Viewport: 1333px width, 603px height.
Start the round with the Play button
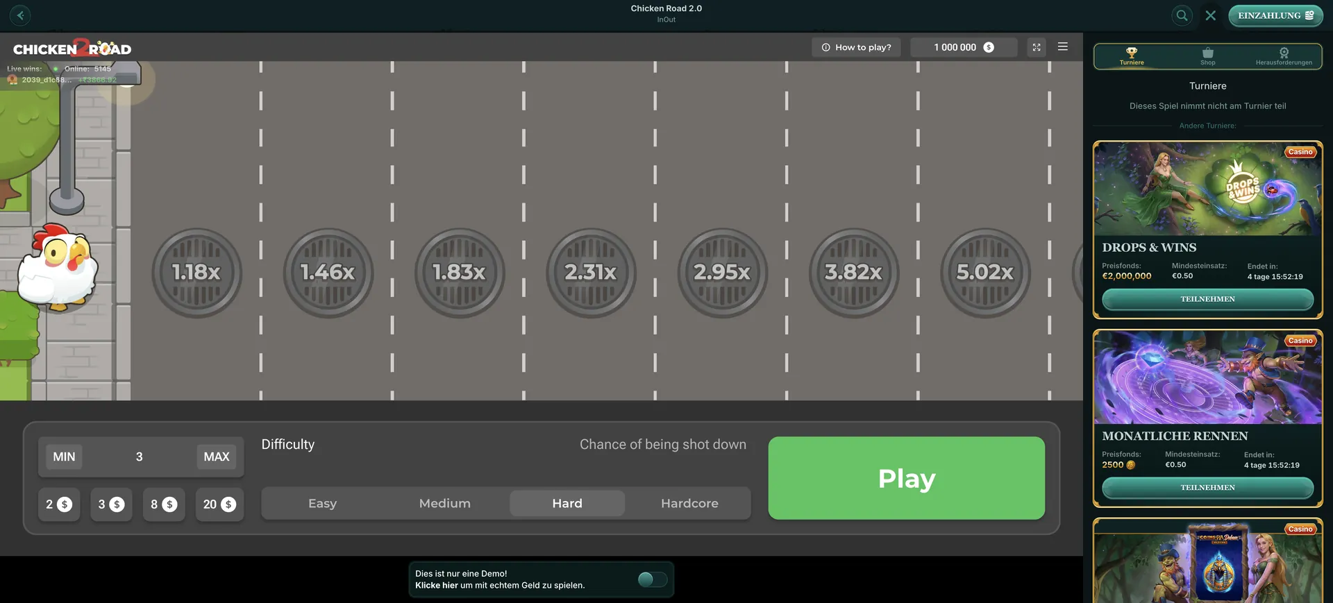pyautogui.click(x=907, y=478)
